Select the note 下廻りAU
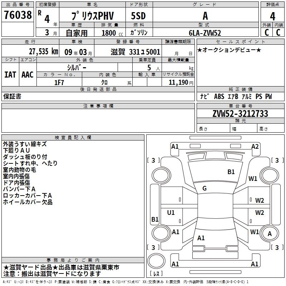The height and width of the screenshot is (286, 286). coord(16,150)
